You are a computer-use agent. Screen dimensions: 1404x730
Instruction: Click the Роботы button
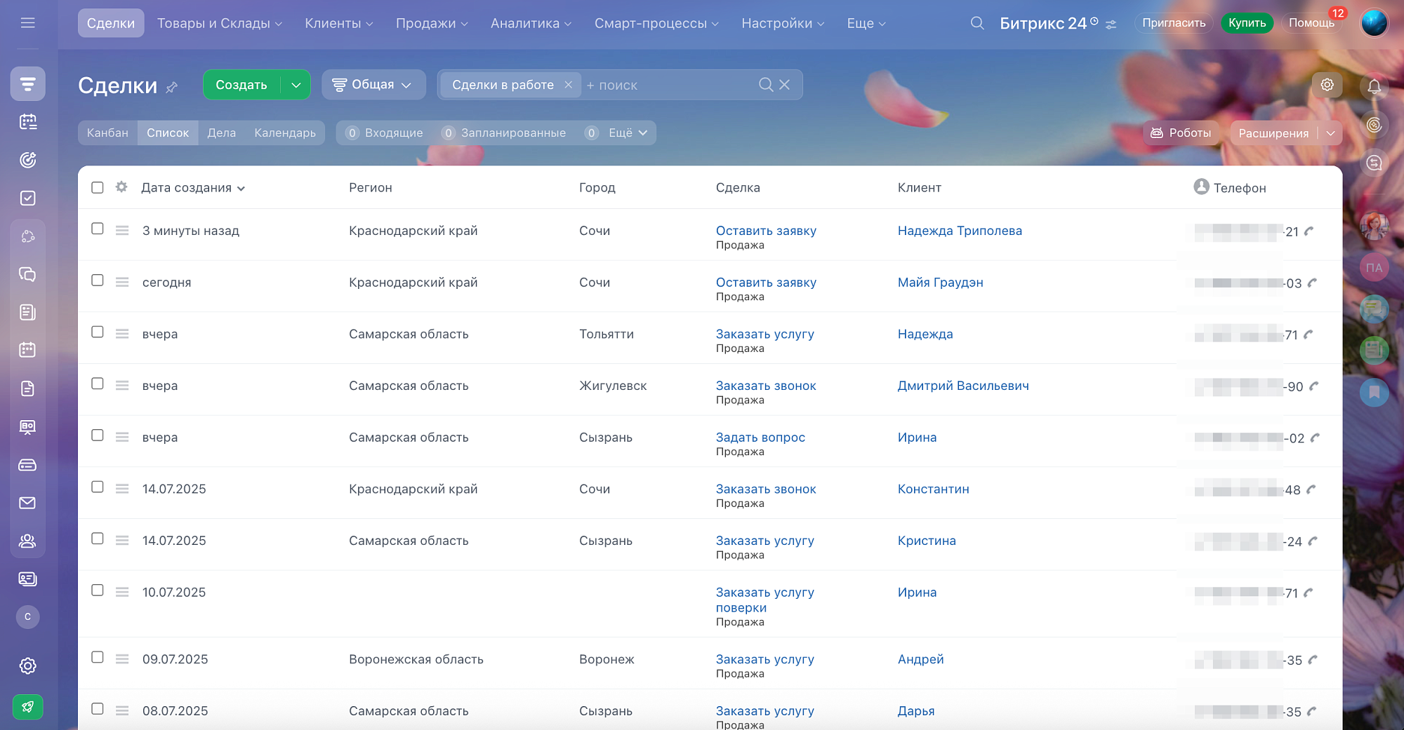pyautogui.click(x=1181, y=133)
